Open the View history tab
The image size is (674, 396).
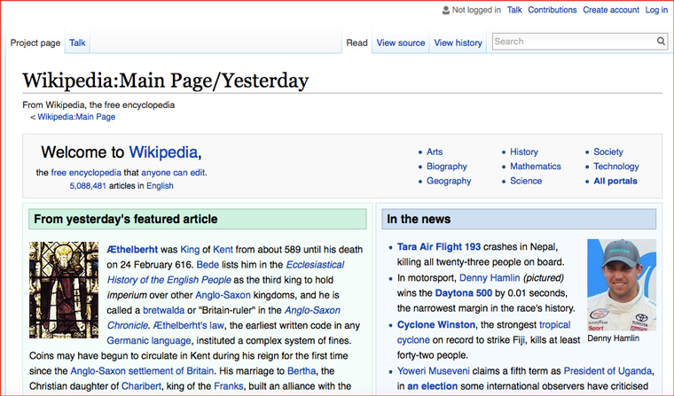pyautogui.click(x=458, y=43)
